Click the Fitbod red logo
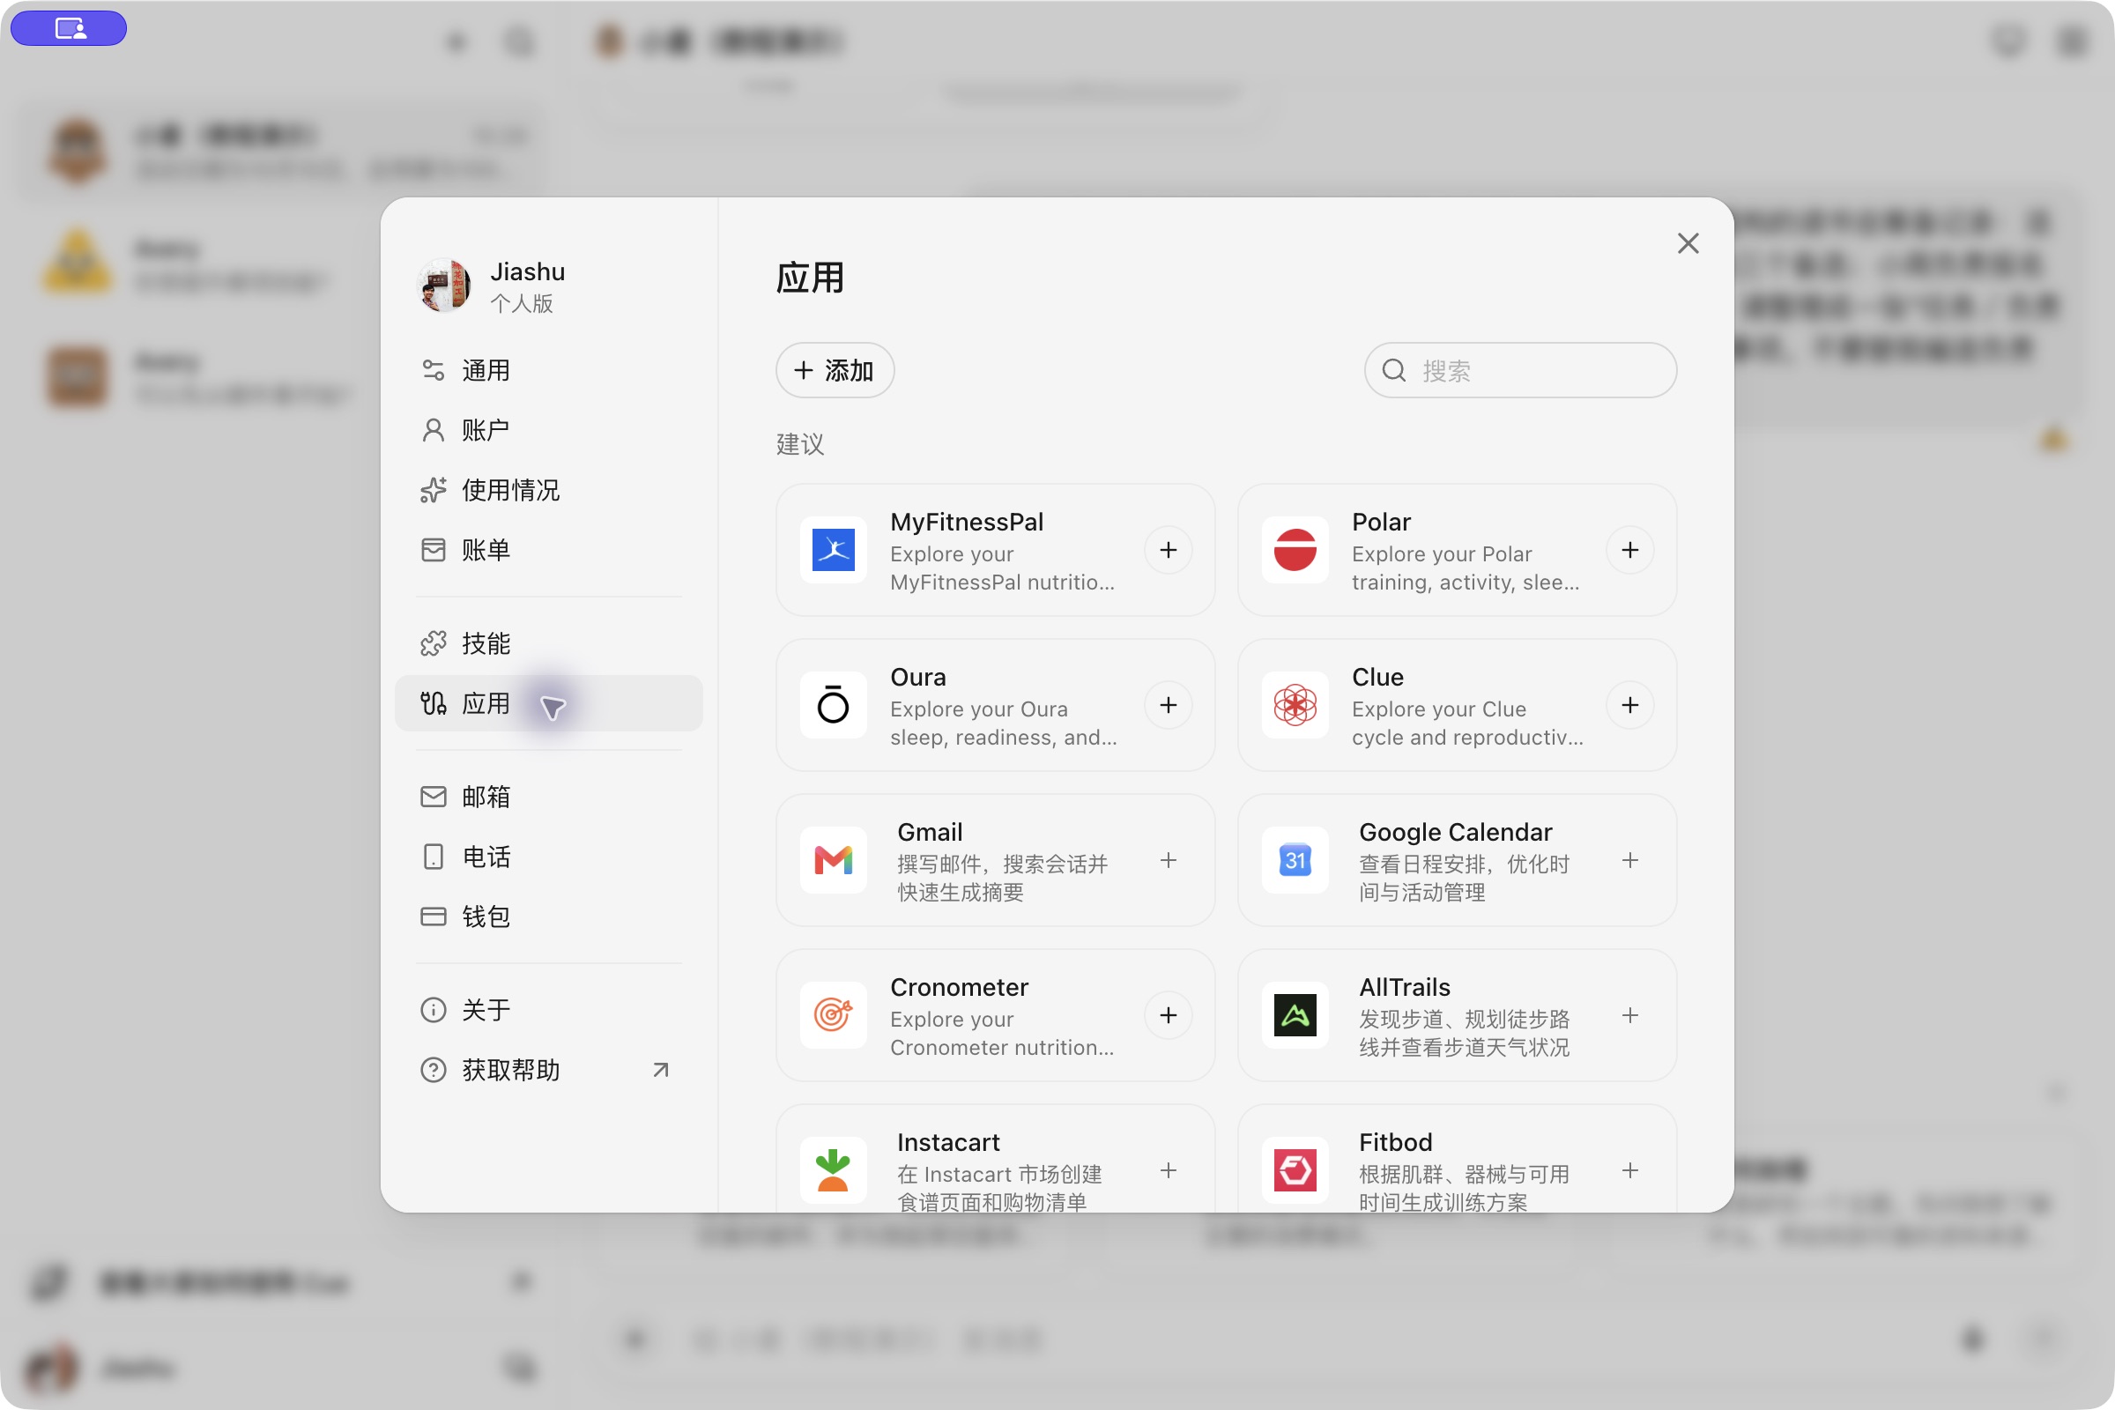This screenshot has width=2115, height=1410. pos(1295,1171)
